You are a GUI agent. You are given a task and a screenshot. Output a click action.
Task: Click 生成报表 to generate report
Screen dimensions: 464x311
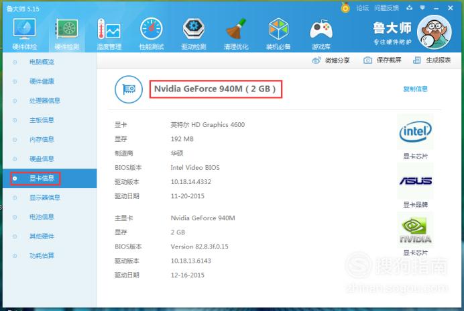[432, 60]
